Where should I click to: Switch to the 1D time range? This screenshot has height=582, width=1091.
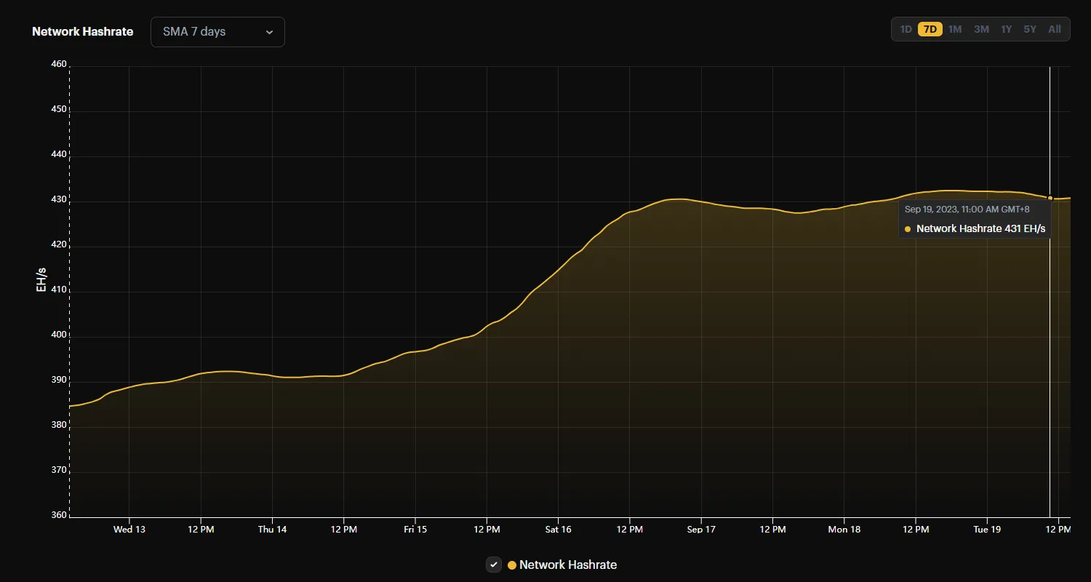(x=906, y=29)
